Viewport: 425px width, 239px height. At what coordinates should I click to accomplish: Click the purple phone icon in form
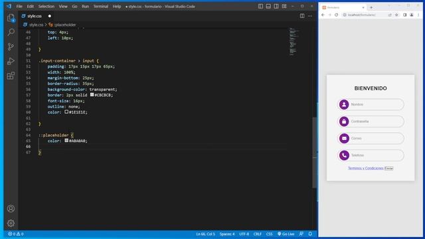344,155
